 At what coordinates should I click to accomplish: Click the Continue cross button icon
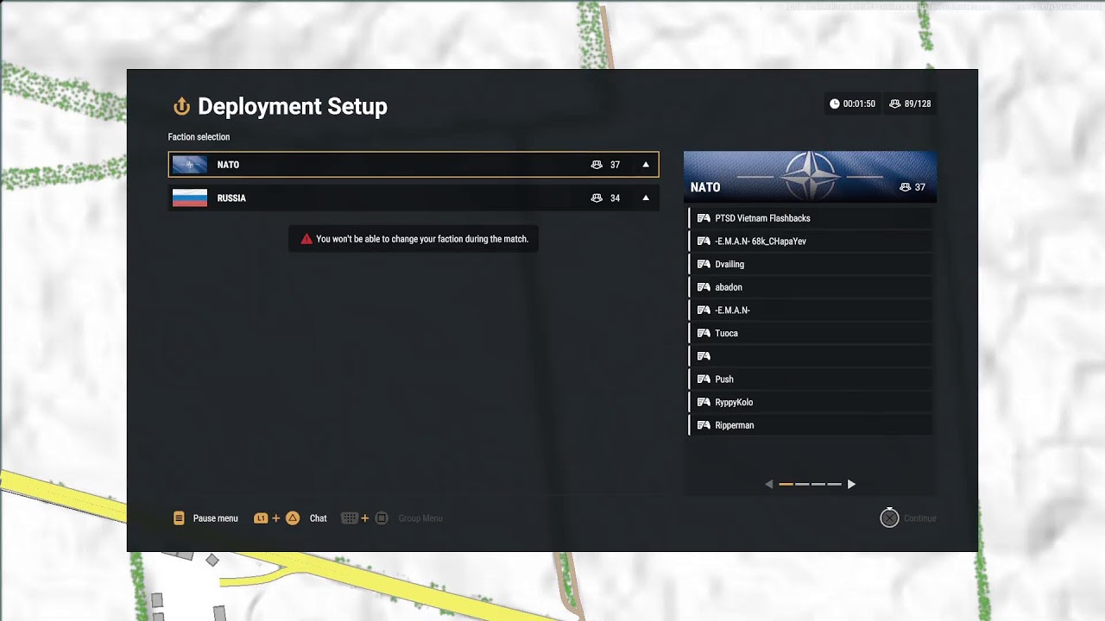889,518
